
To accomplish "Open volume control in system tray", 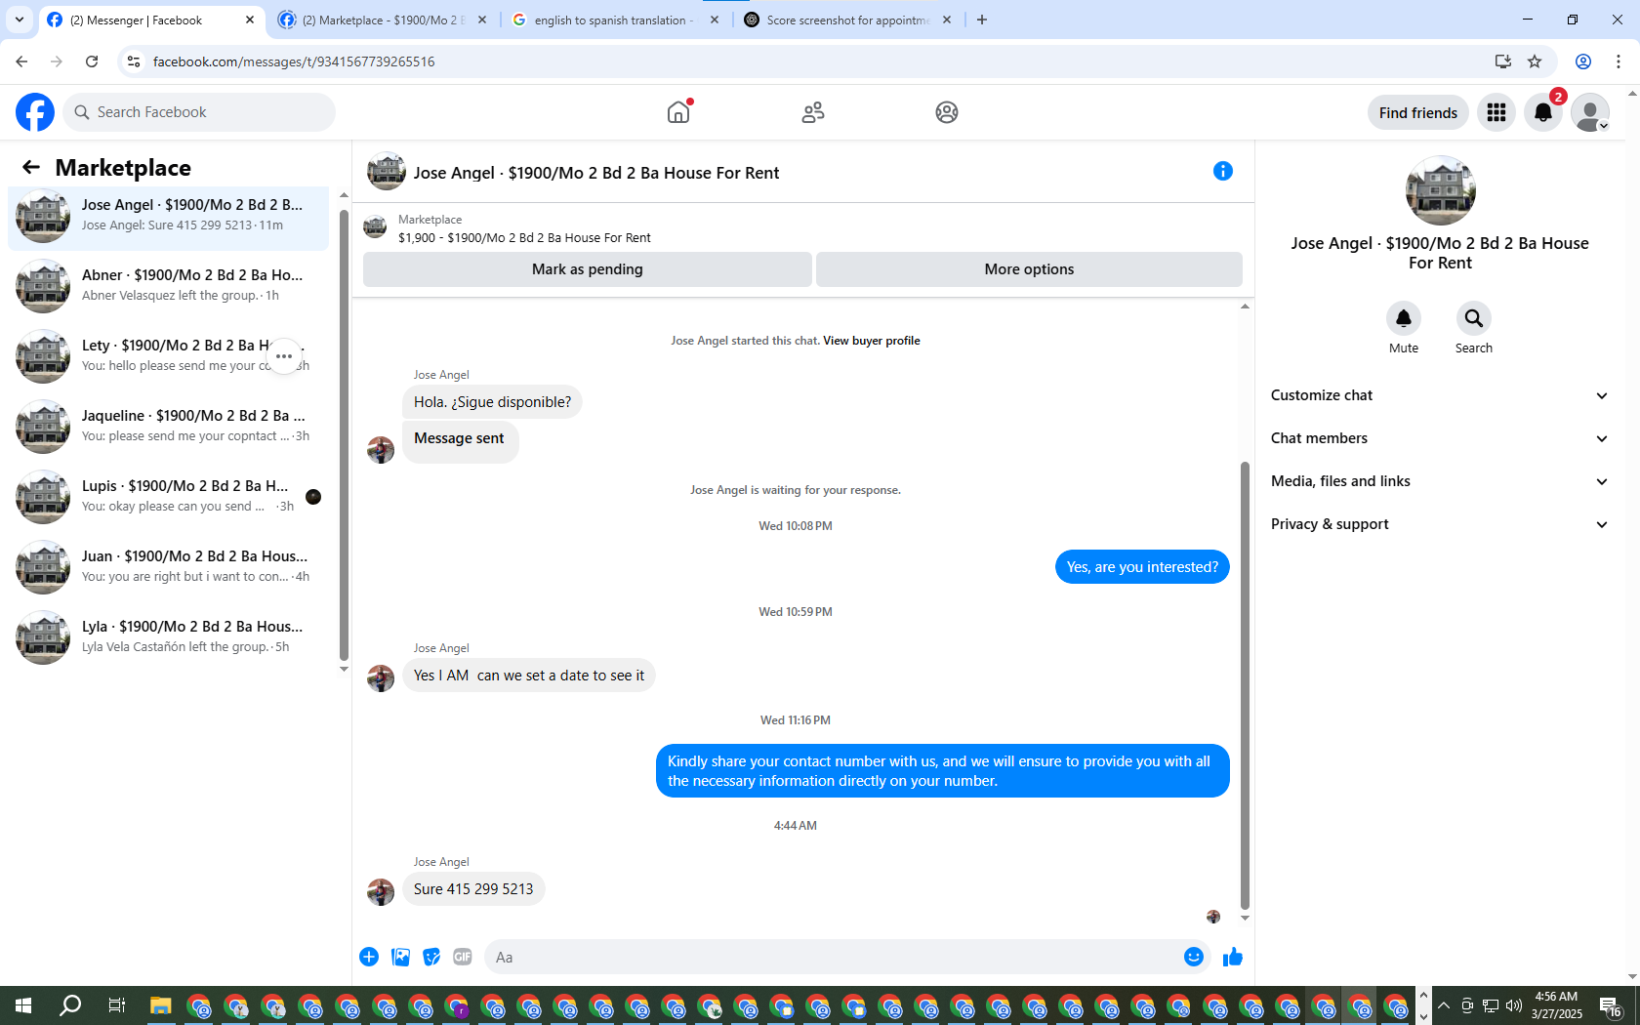I will [1514, 1005].
